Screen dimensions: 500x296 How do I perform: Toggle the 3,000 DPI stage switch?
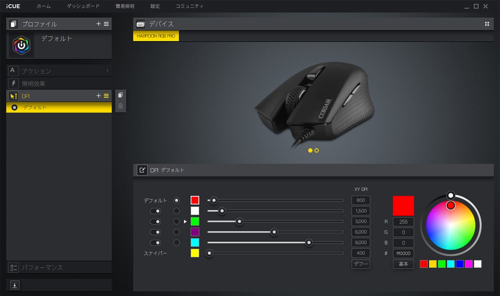[x=156, y=221]
